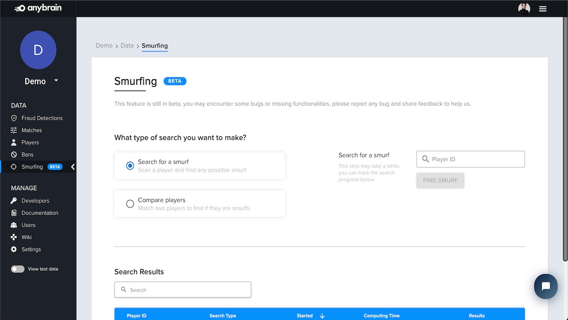Click the Smurfing target icon in sidebar

pos(14,167)
